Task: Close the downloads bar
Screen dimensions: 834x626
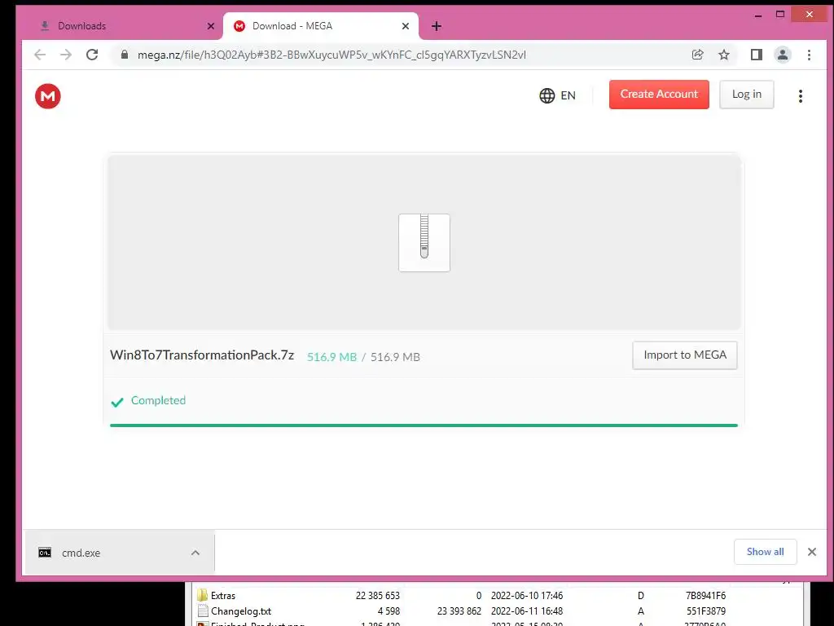Action: (812, 552)
